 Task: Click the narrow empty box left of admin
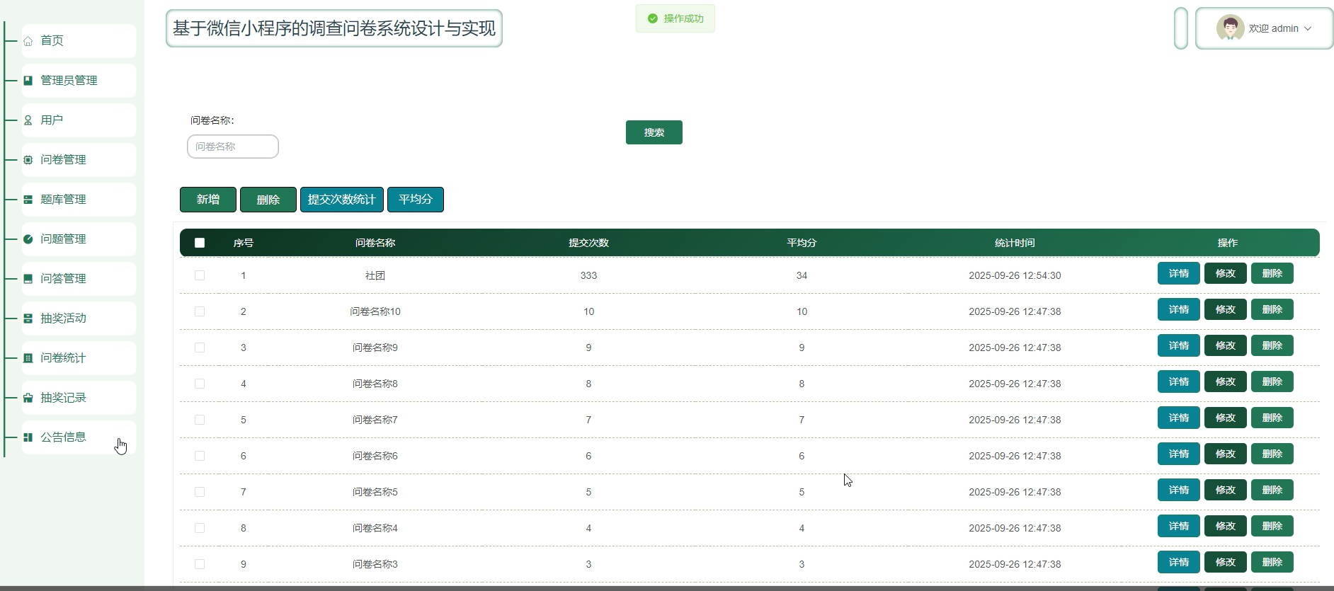click(1181, 28)
